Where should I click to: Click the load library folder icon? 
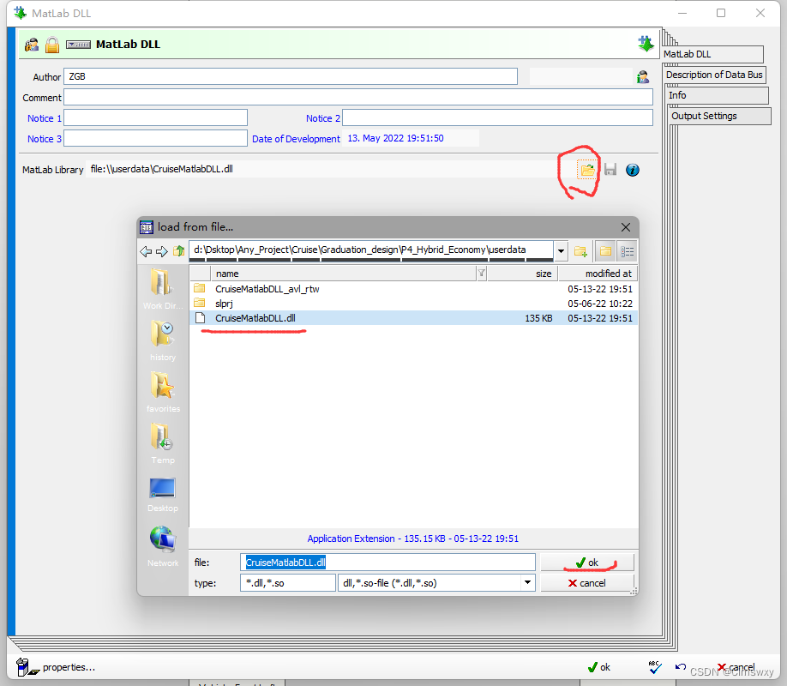coord(586,170)
